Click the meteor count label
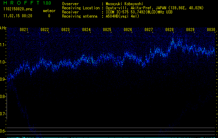Screen dimensions: 218x138 coord(49,11)
